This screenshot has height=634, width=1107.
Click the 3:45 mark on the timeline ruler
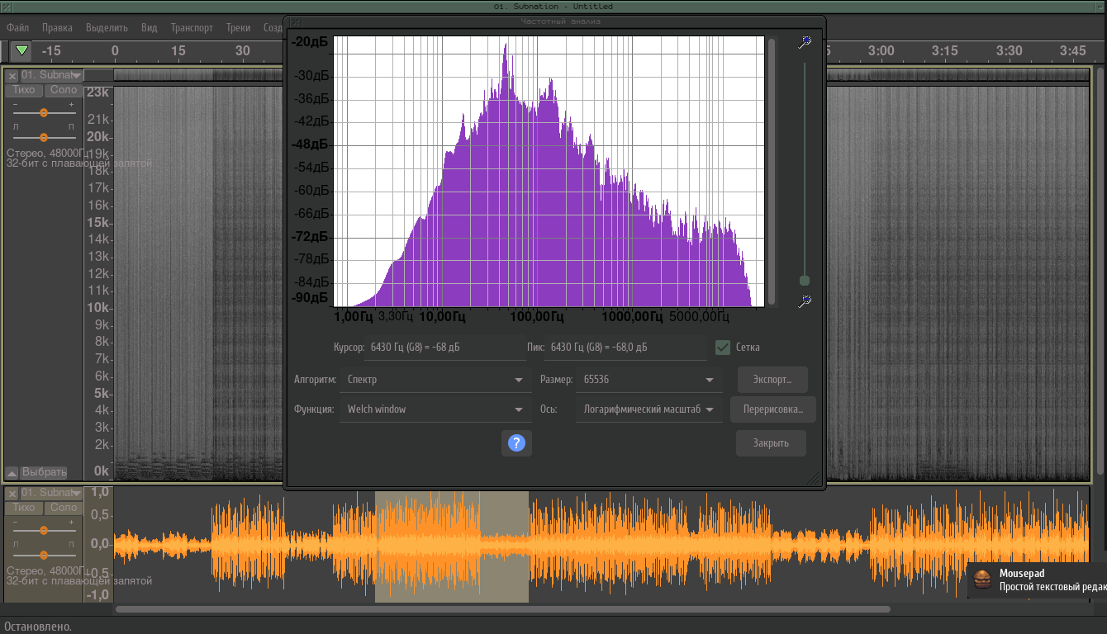1072,50
